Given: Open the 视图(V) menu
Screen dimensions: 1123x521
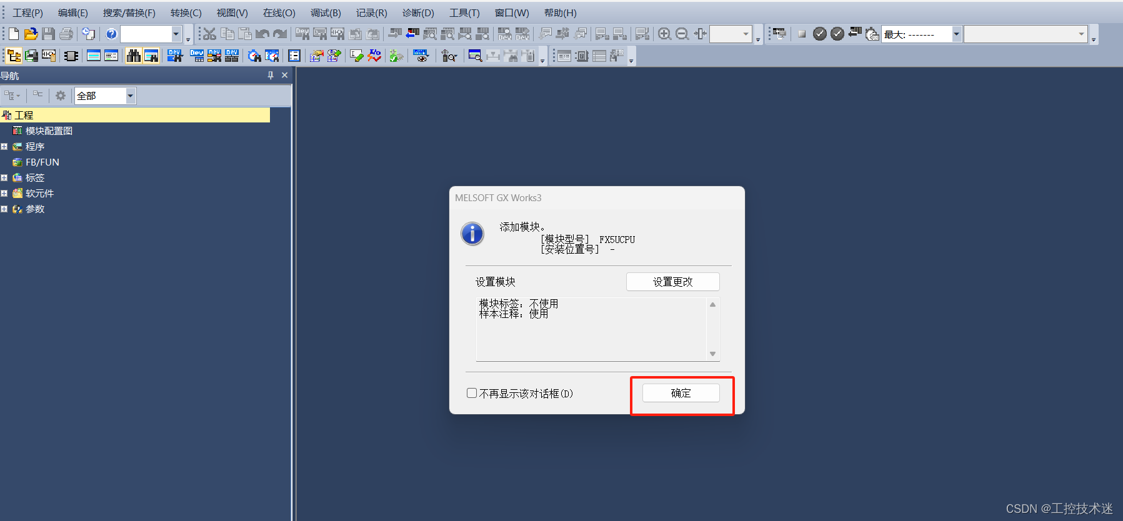Looking at the screenshot, I should click(232, 12).
